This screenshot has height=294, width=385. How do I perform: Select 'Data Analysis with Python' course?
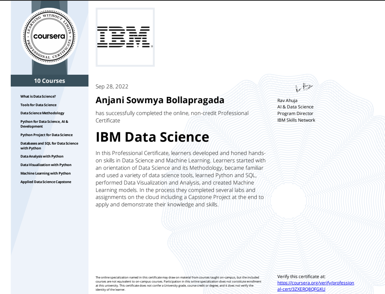pos(42,156)
